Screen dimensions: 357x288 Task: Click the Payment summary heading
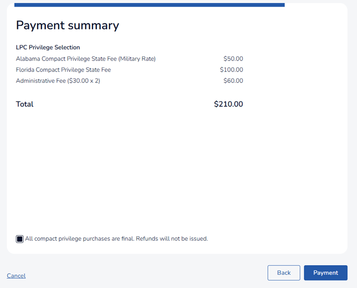(x=67, y=25)
